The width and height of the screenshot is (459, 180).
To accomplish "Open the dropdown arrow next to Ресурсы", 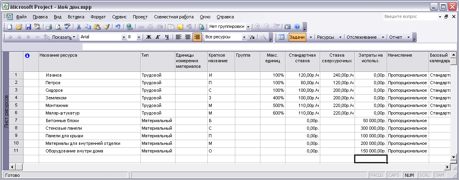I will 340,37.
